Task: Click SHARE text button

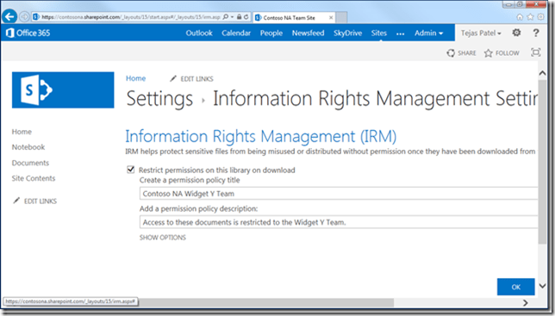Action: tap(467, 53)
